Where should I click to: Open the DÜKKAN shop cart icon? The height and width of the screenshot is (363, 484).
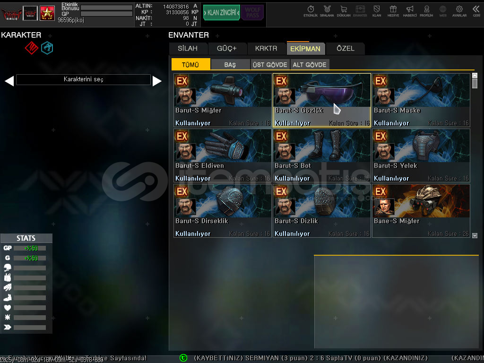click(344, 11)
